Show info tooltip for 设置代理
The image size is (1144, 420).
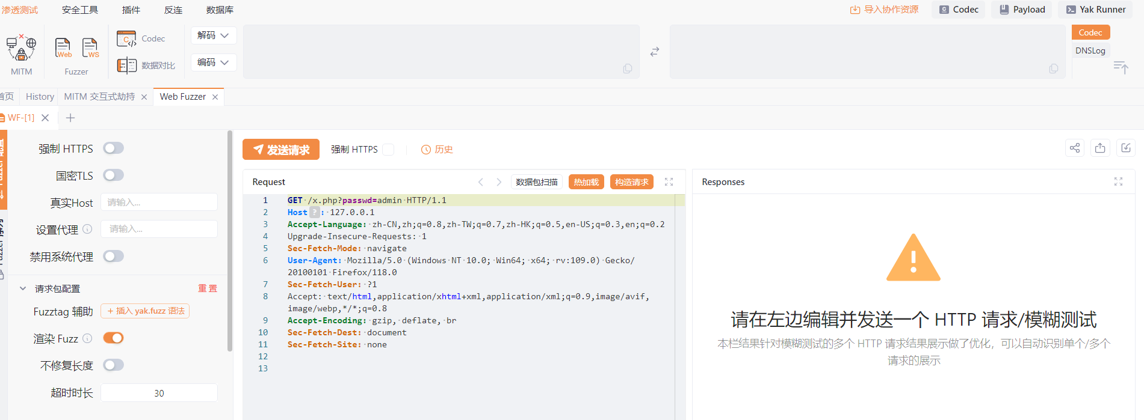point(87,229)
